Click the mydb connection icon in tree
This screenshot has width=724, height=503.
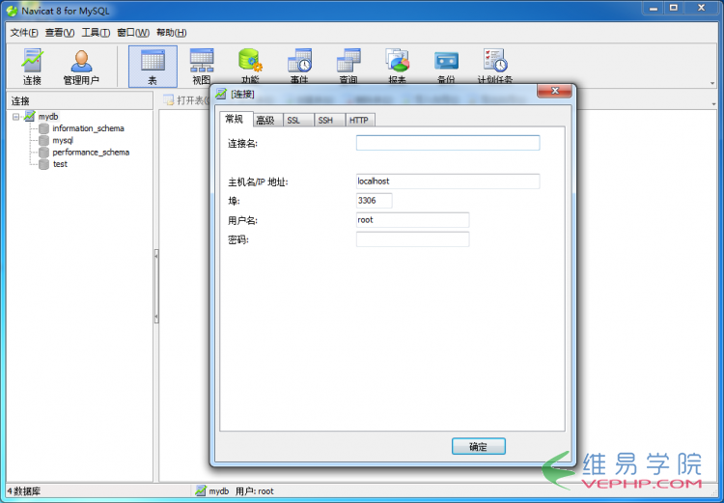point(30,117)
